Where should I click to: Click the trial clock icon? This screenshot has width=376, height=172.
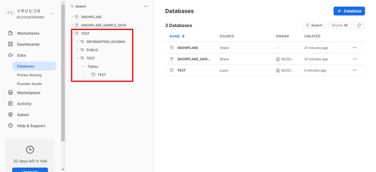30,150
